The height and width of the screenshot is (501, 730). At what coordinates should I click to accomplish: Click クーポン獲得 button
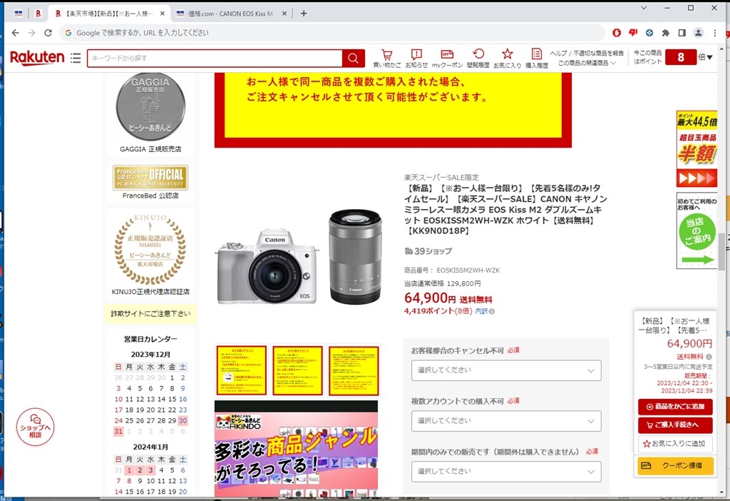tap(675, 465)
